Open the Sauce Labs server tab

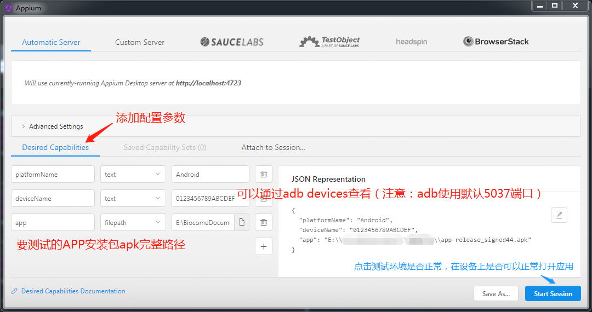coord(232,42)
